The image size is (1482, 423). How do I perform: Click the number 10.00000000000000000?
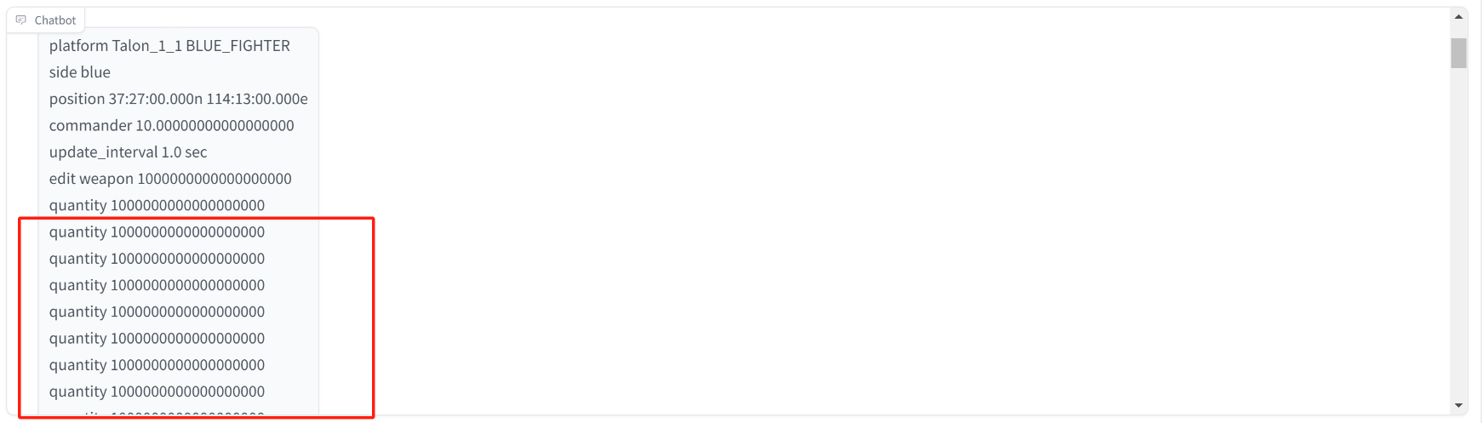215,125
